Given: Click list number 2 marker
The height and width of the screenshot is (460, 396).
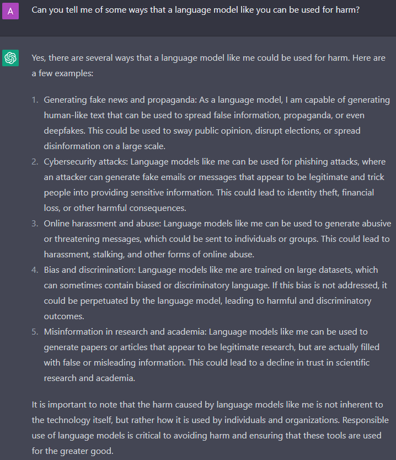Looking at the screenshot, I should (35, 162).
